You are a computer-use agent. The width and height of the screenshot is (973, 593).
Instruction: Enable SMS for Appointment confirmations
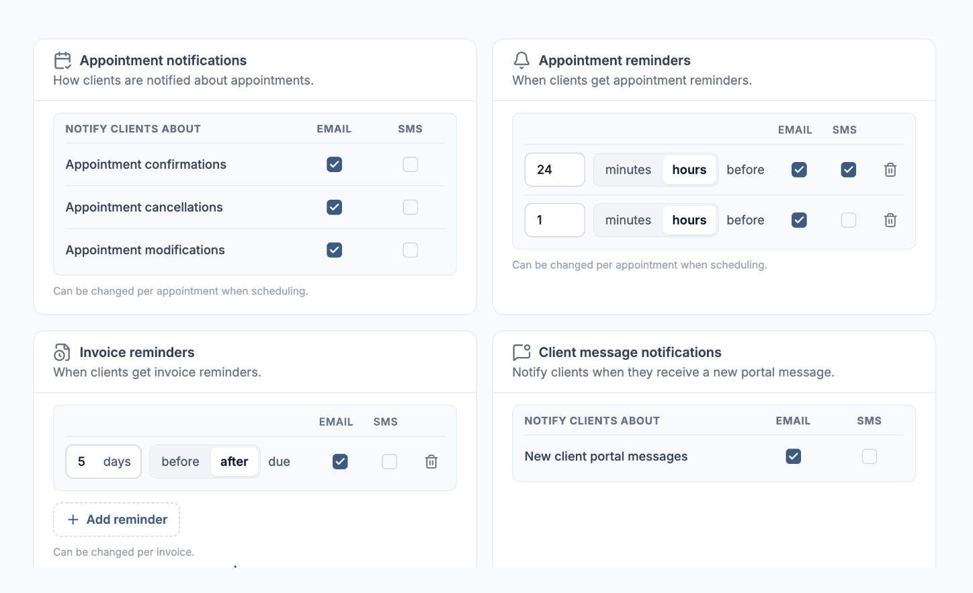411,165
